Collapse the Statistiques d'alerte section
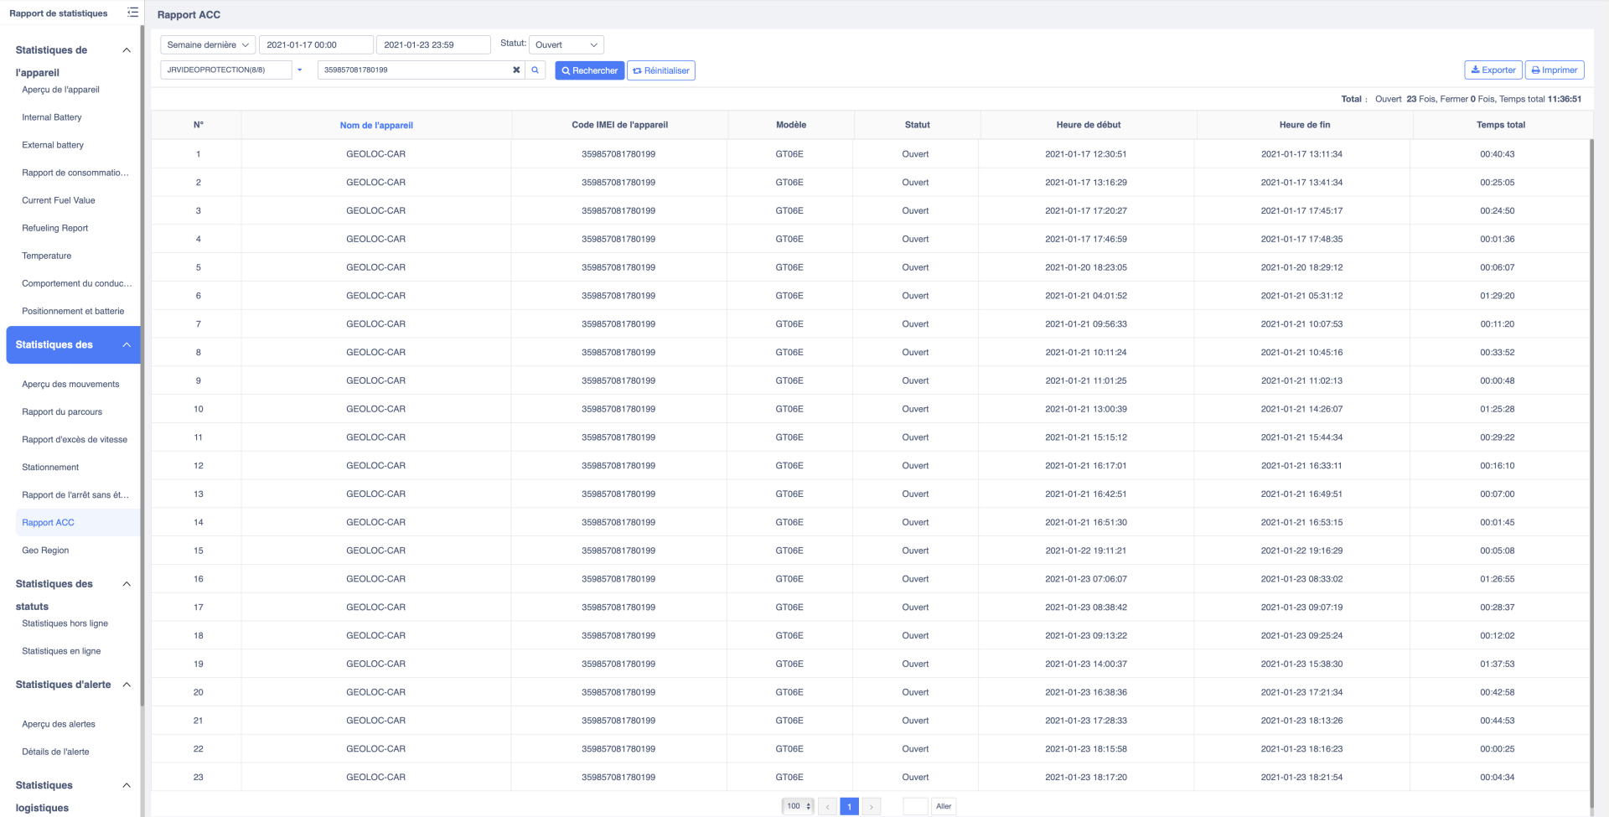 click(127, 685)
